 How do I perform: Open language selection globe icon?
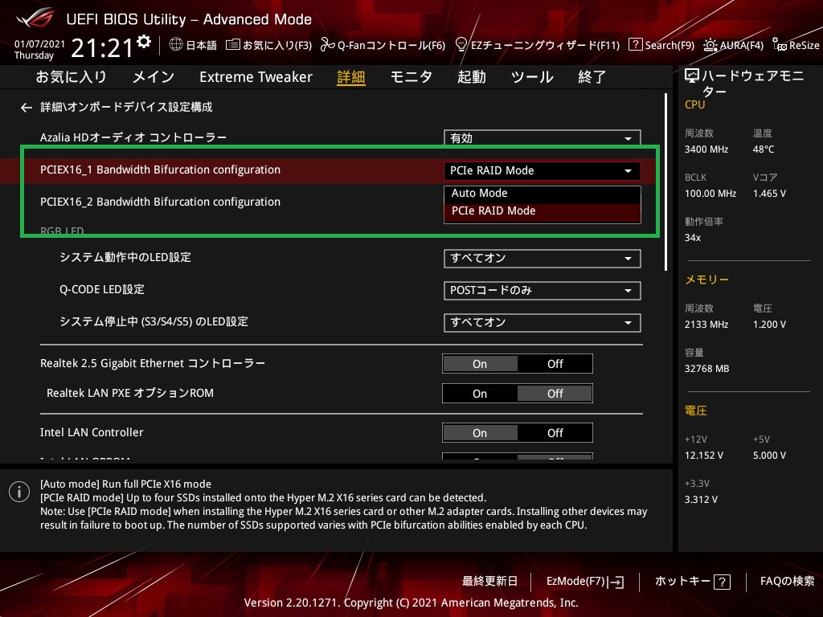176,45
